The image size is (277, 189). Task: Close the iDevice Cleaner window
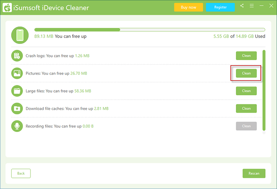coord(271,6)
